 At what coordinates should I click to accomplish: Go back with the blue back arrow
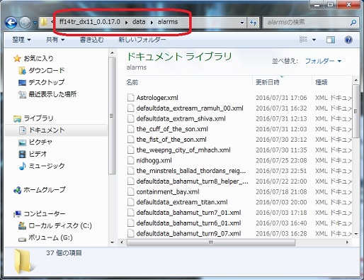[11, 23]
